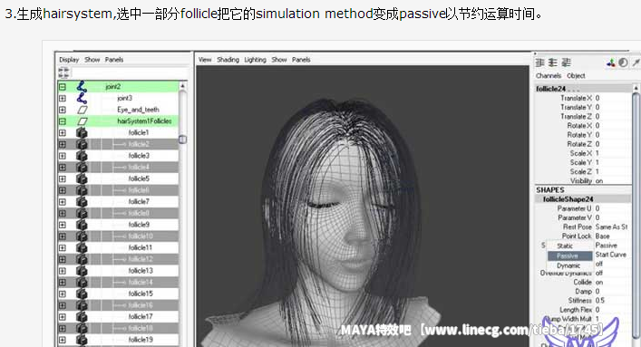Click the follicle3 node icon
The width and height of the screenshot is (641, 347).
(x=82, y=156)
